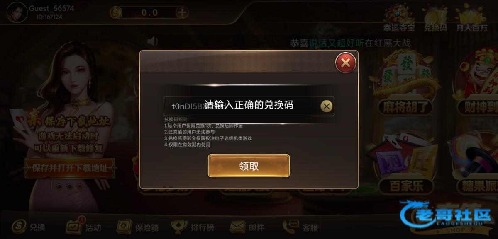Screen dimensions: 498x239
Task: Open the 幸运夺宝 lucky wheel icon
Action: coord(398,19)
